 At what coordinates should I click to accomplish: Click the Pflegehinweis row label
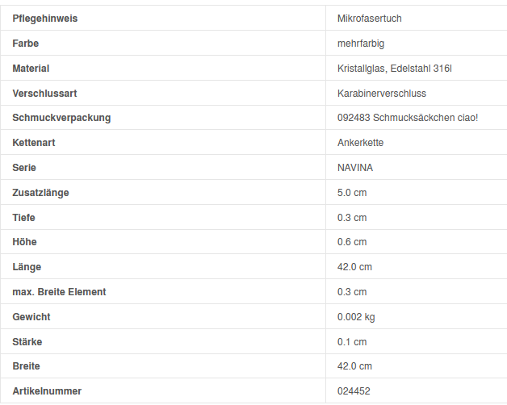tap(45, 19)
